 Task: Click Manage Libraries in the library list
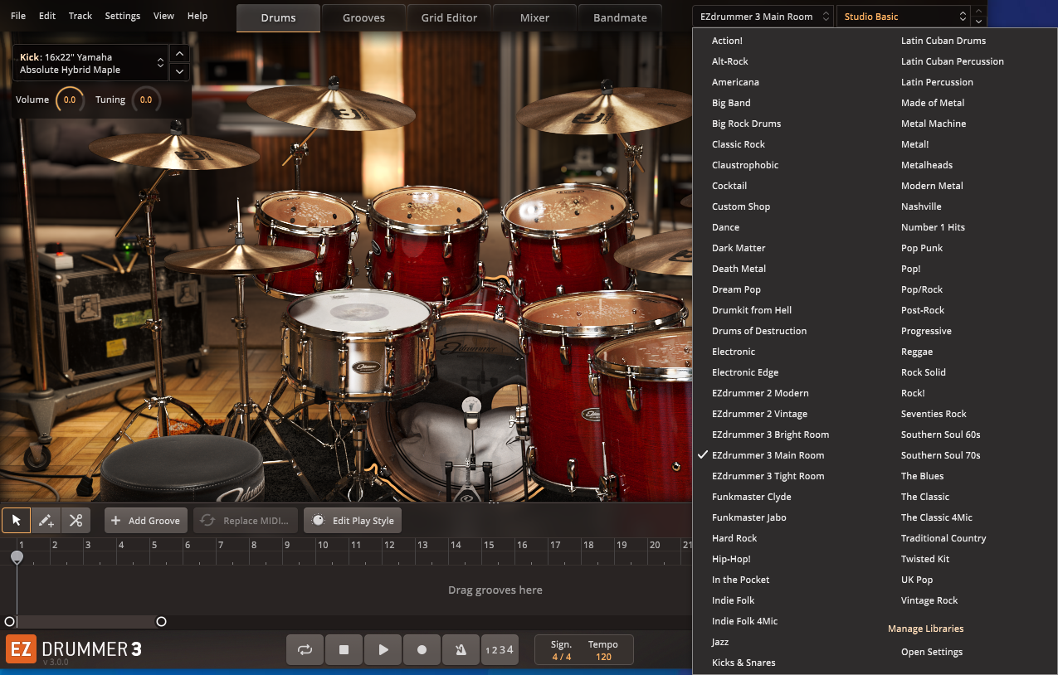[x=926, y=629]
